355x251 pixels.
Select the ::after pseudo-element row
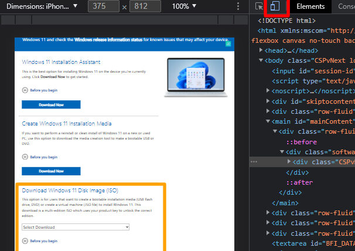pyautogui.click(x=299, y=182)
